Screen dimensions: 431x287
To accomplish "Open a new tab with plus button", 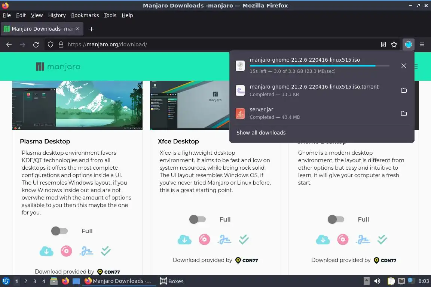I will (x=92, y=29).
